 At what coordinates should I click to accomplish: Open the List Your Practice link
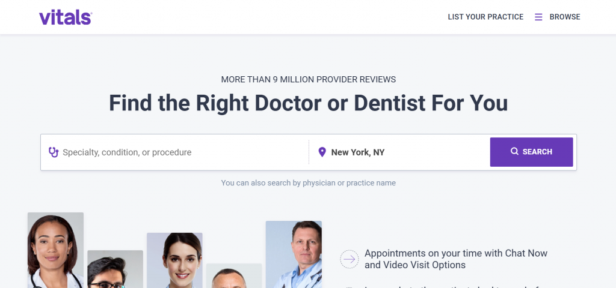(485, 17)
